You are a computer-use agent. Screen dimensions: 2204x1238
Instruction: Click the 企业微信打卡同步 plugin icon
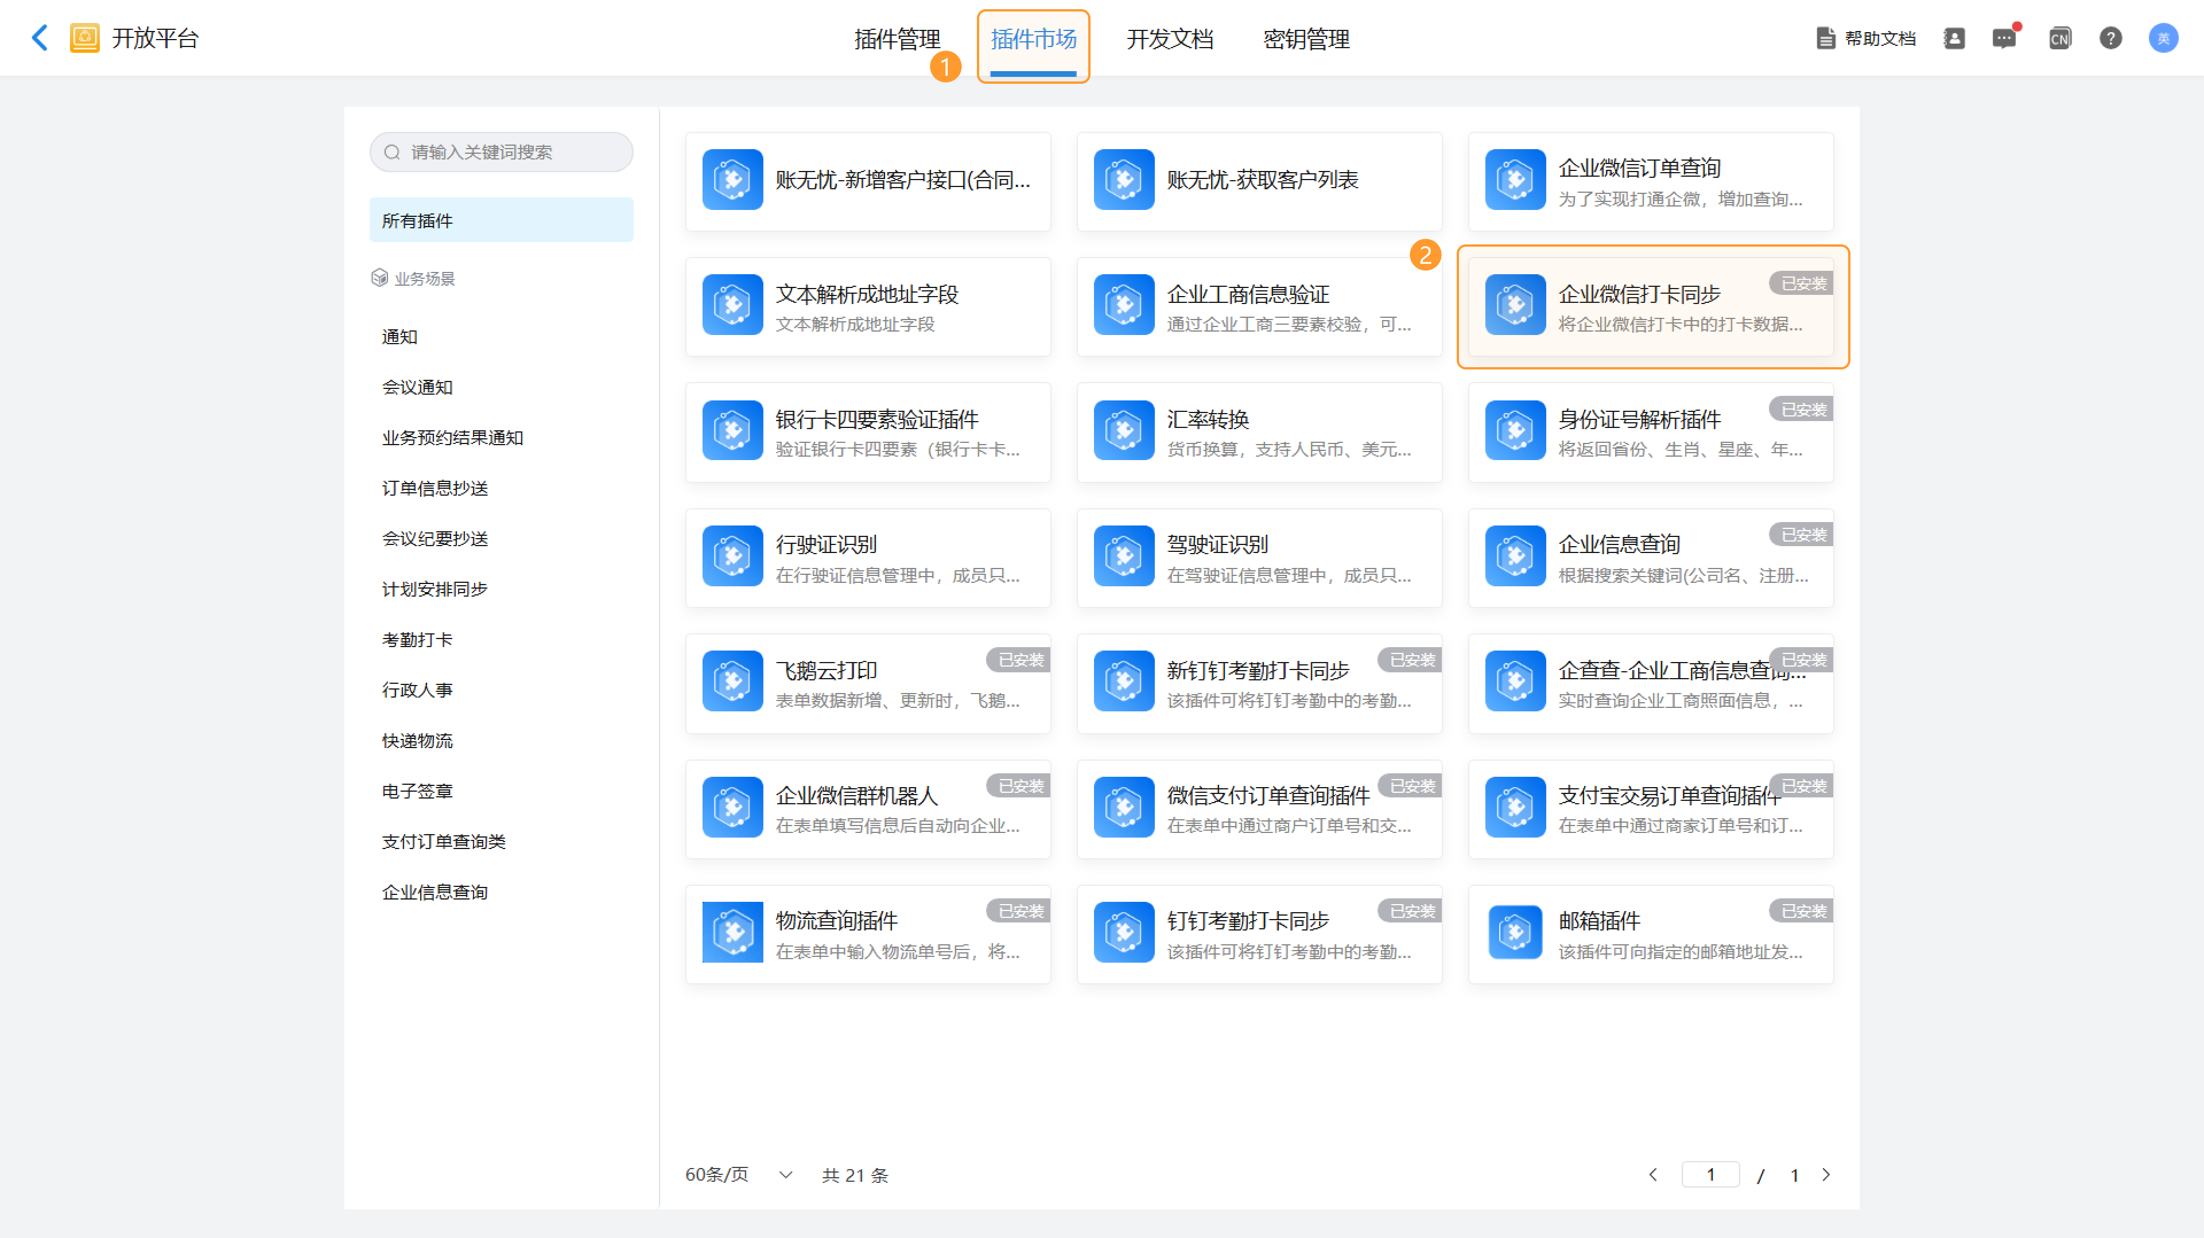[1515, 305]
